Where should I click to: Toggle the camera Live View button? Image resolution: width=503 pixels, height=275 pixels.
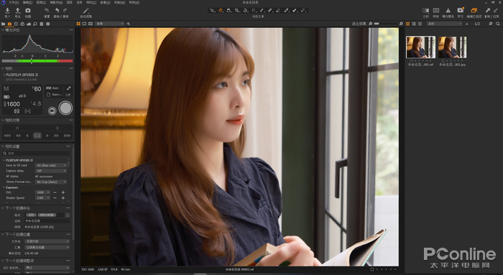(52, 111)
